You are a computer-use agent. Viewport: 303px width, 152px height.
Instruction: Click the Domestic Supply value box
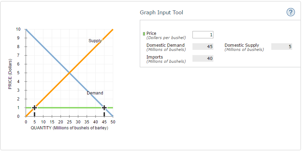click(281, 47)
